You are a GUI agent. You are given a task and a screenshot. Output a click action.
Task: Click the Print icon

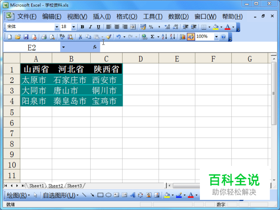44,37
